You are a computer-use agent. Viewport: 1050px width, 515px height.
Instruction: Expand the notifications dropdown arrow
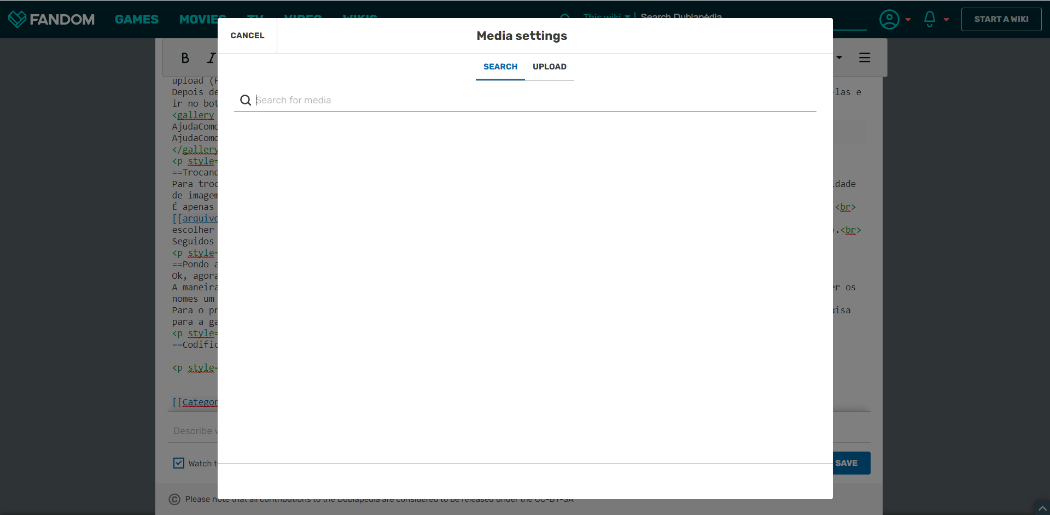tap(947, 20)
